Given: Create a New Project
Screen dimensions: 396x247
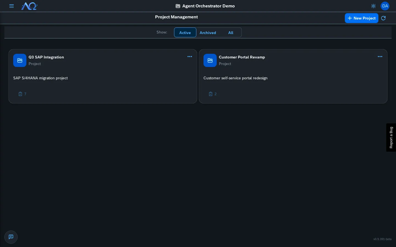Looking at the screenshot, I should 362,18.
